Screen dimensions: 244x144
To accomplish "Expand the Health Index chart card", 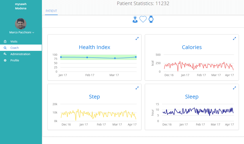I will 137,39.
